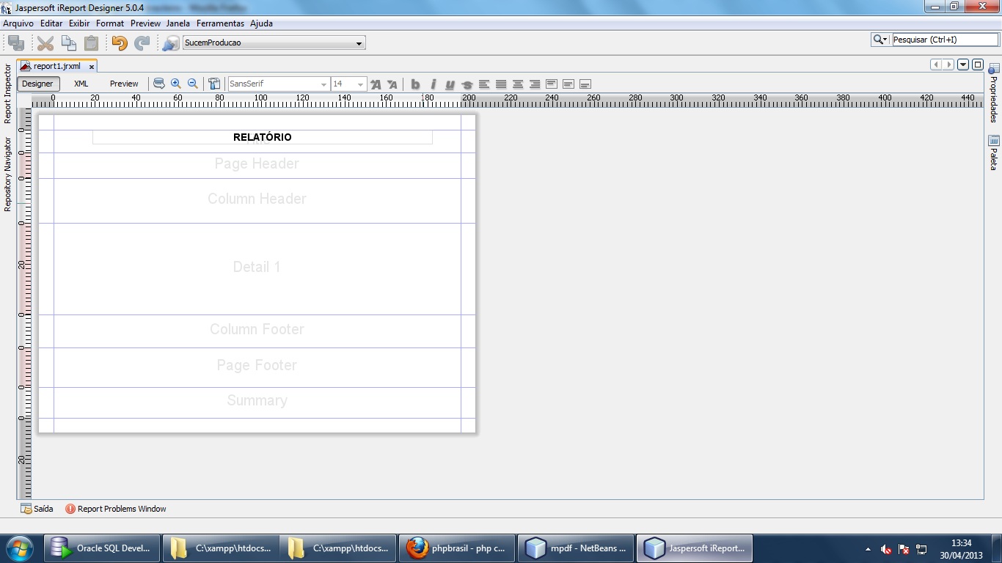The height and width of the screenshot is (563, 1002).
Task: Switch to XML view
Action: (81, 84)
